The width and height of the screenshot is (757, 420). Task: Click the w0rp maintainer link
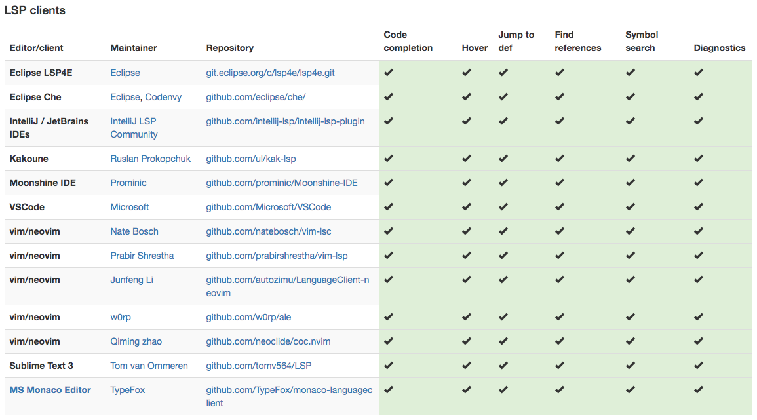coord(121,317)
